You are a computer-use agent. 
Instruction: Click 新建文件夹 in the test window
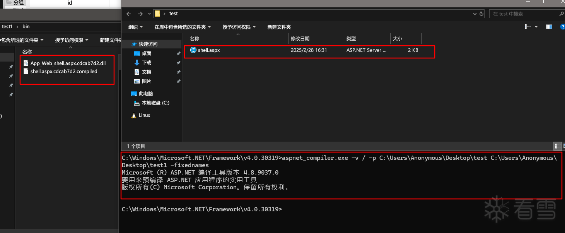279,27
